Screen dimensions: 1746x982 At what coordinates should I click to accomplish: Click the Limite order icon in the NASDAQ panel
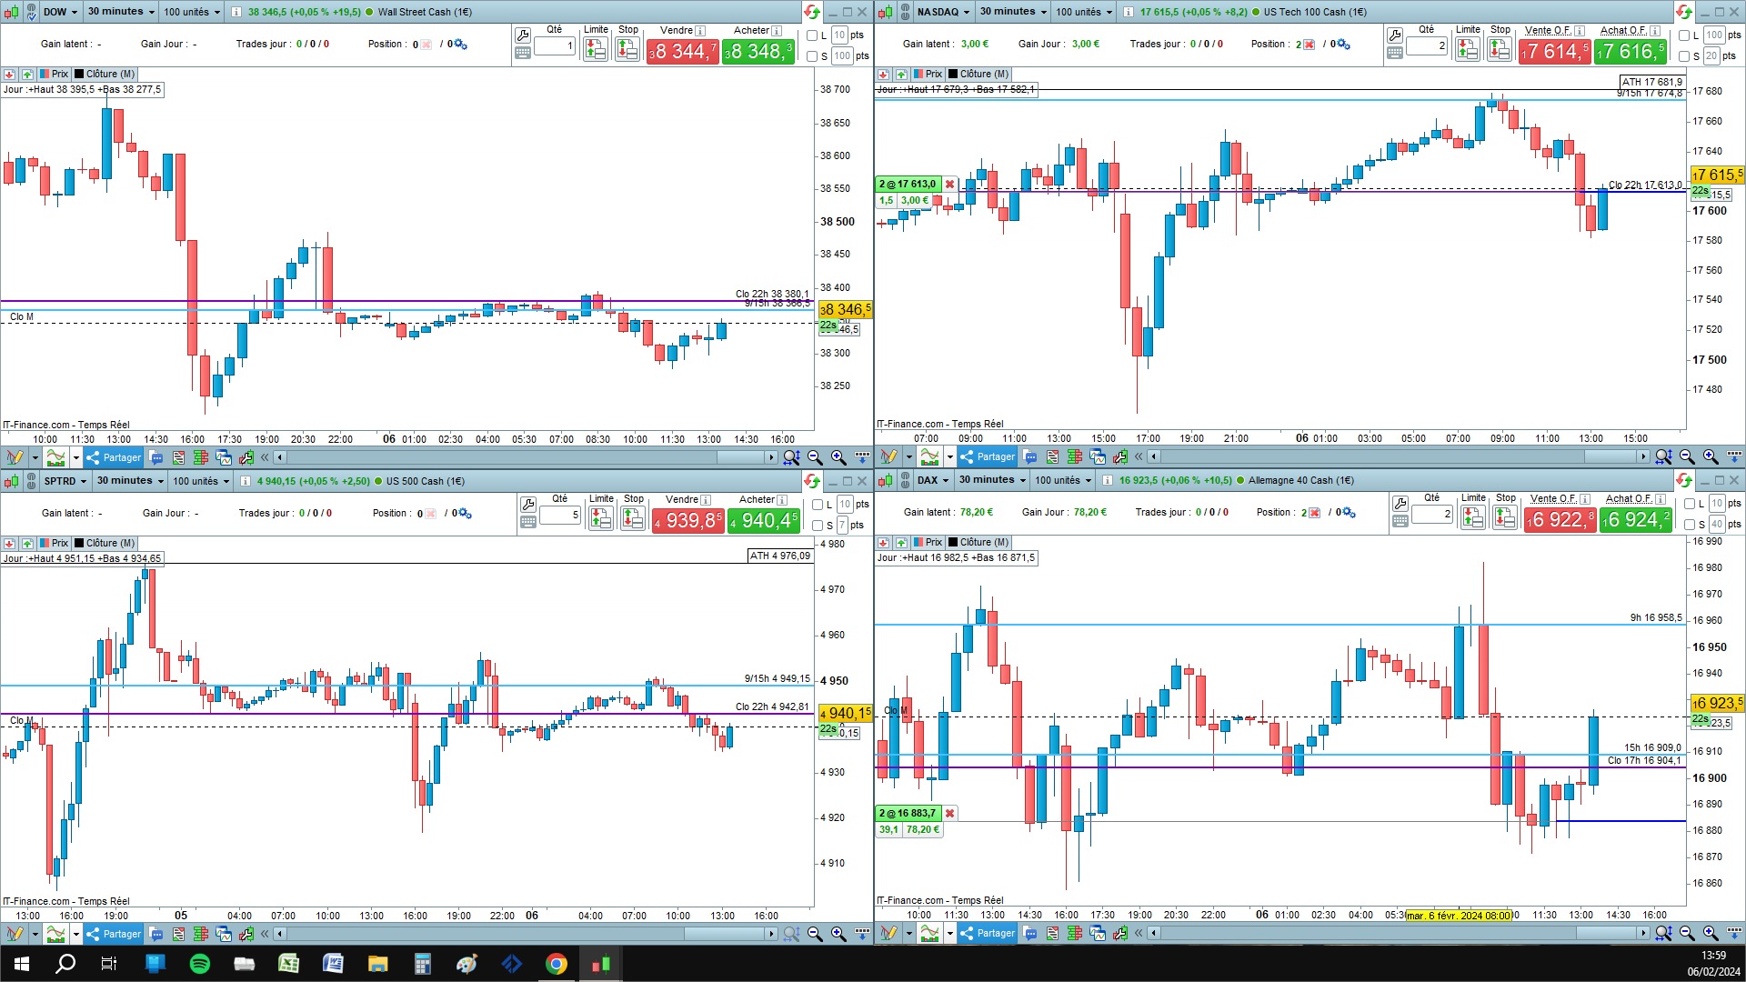click(x=1467, y=50)
